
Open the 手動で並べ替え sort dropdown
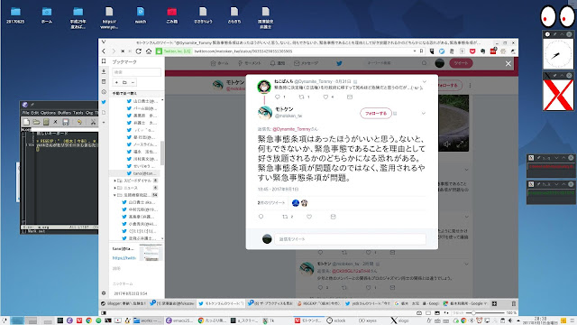(x=136, y=94)
